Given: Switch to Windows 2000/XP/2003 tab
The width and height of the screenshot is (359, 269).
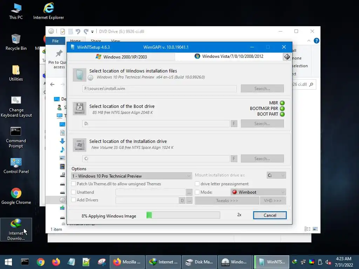Looking at the screenshot, I should pos(121,57).
